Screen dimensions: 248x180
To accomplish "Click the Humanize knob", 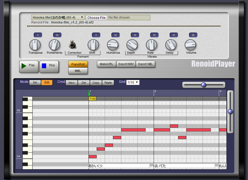I will (x=113, y=45).
